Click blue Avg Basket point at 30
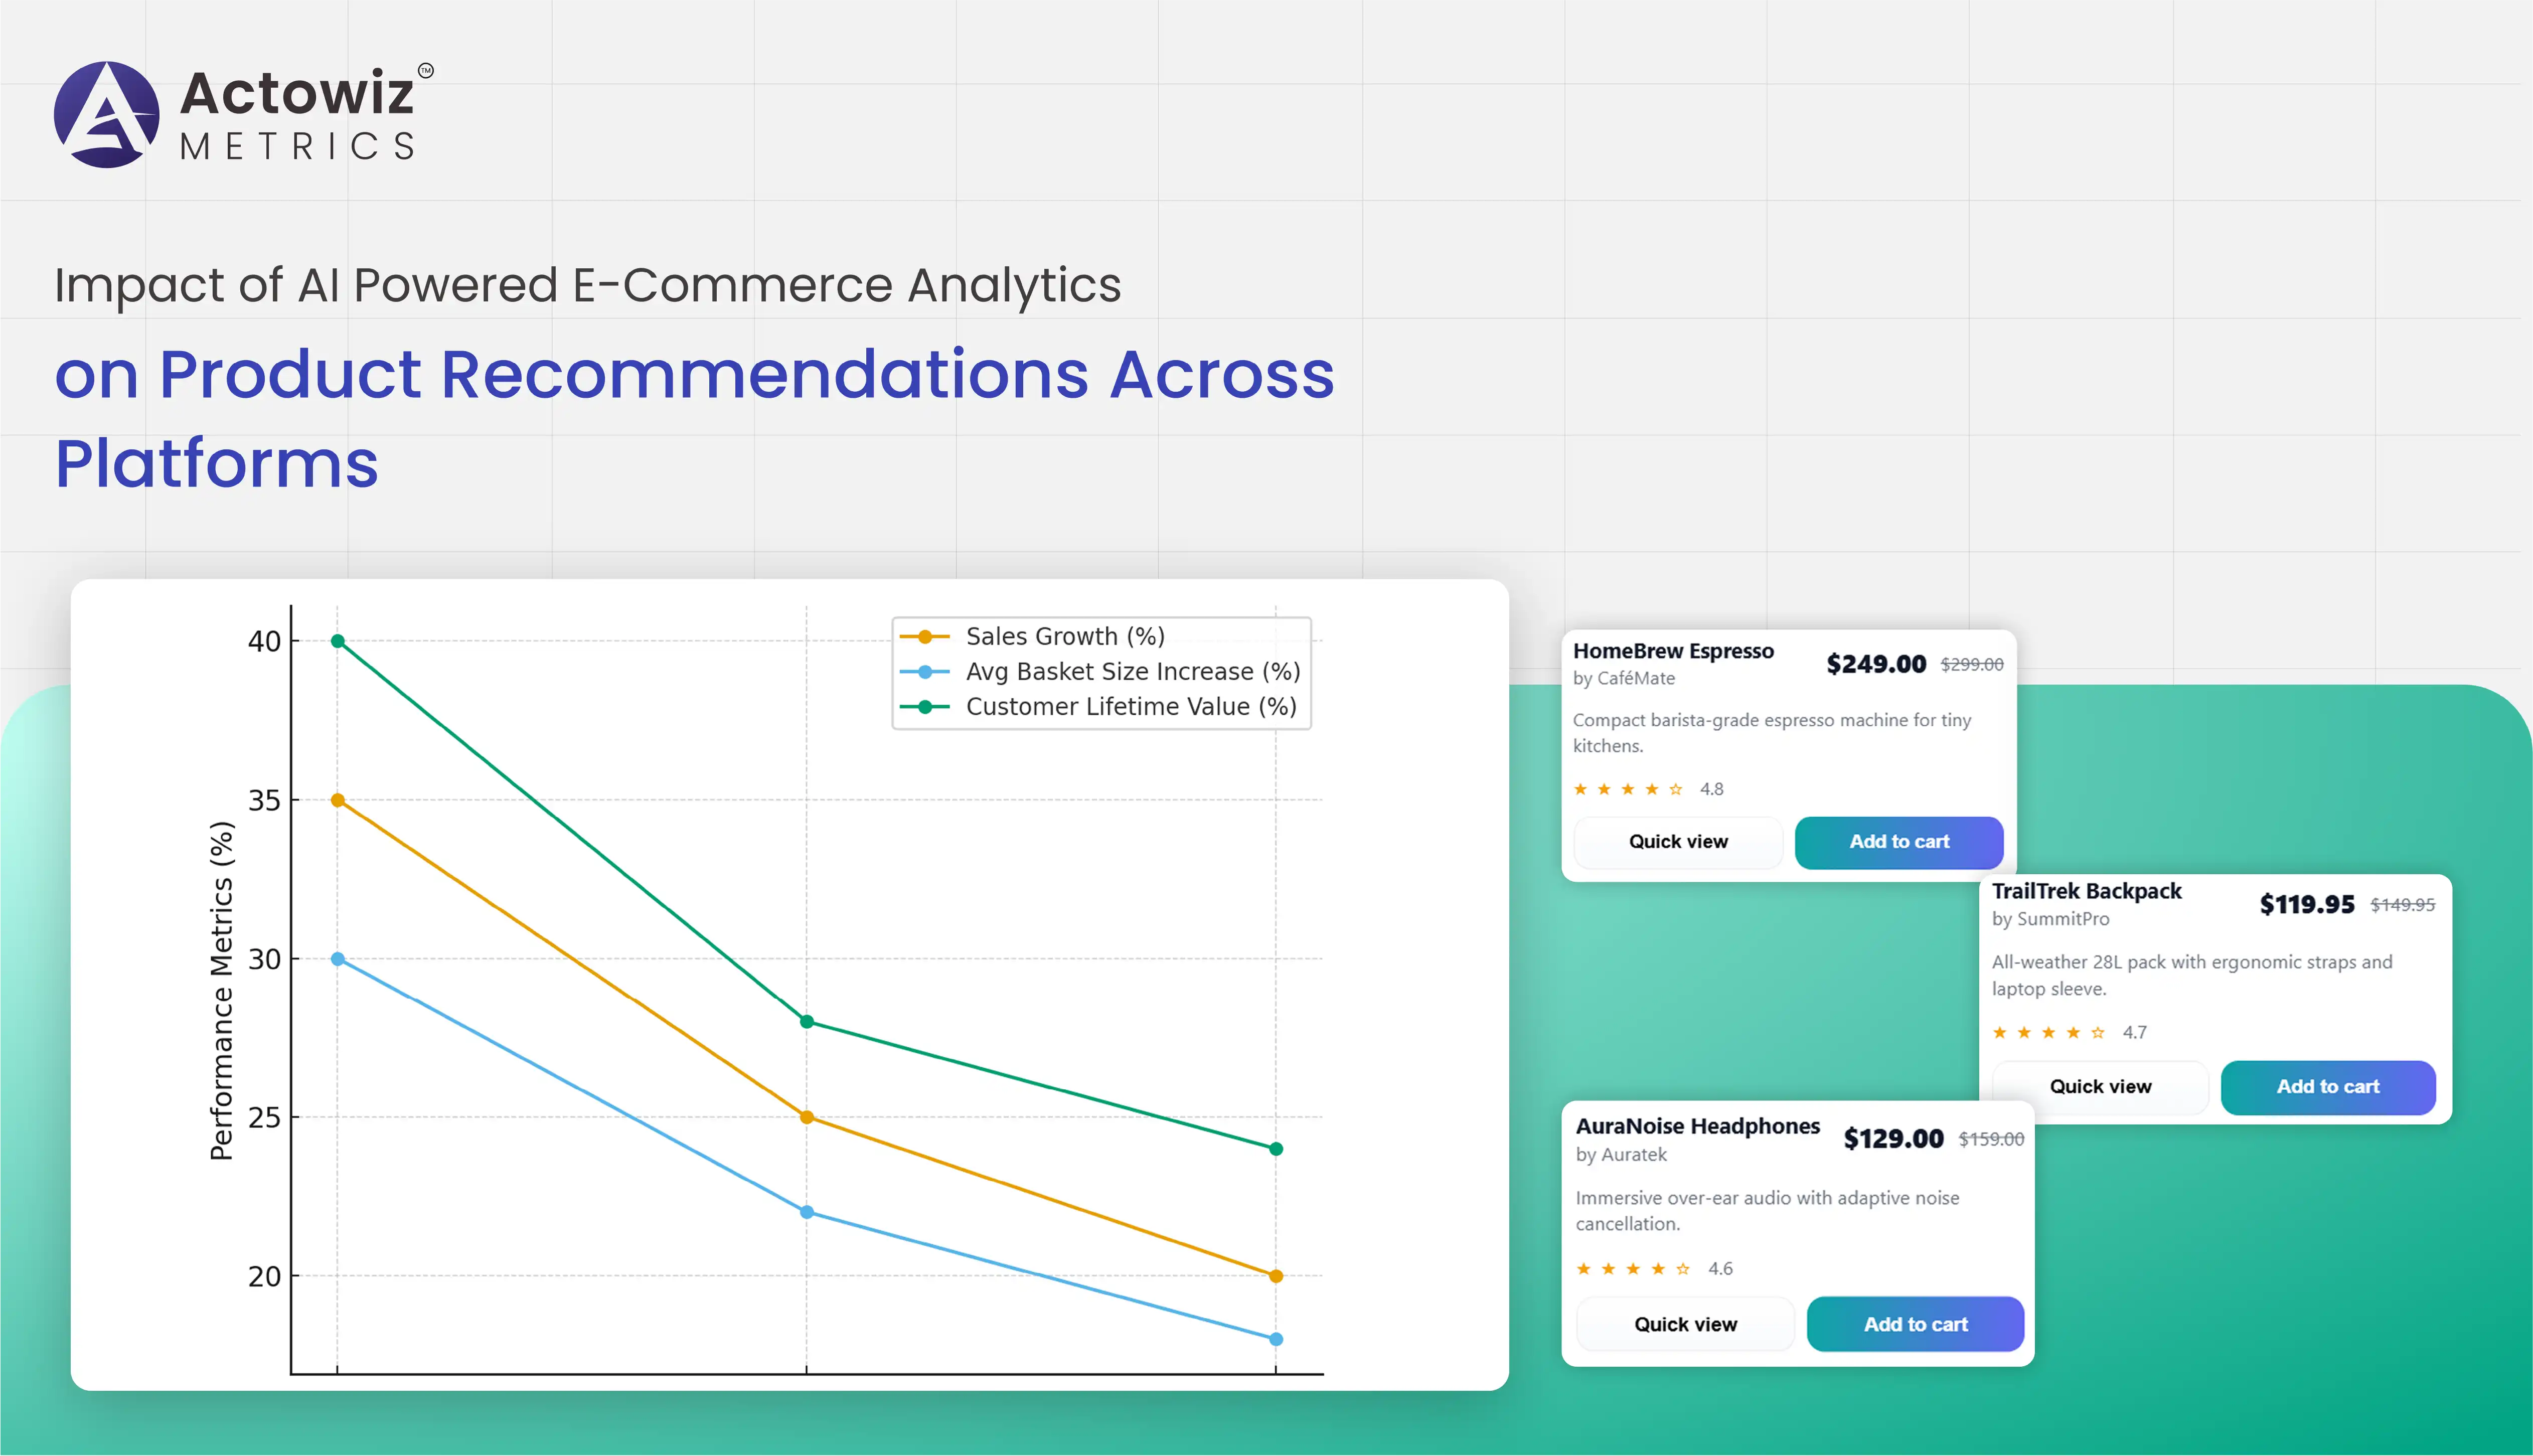This screenshot has width=2533, height=1456. point(338,959)
